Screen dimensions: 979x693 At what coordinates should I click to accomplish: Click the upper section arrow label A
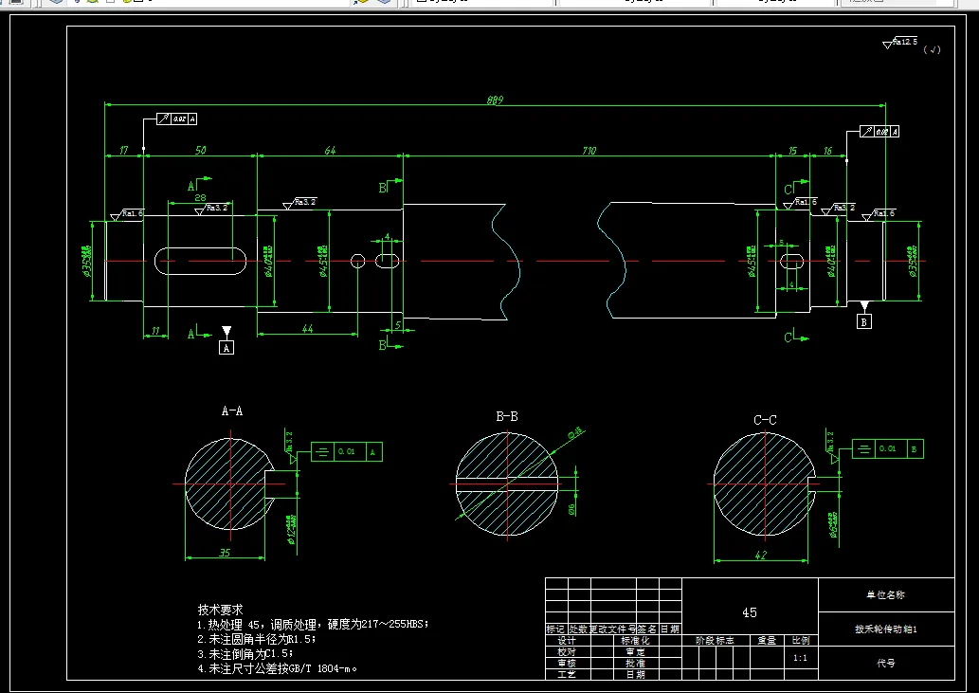191,186
